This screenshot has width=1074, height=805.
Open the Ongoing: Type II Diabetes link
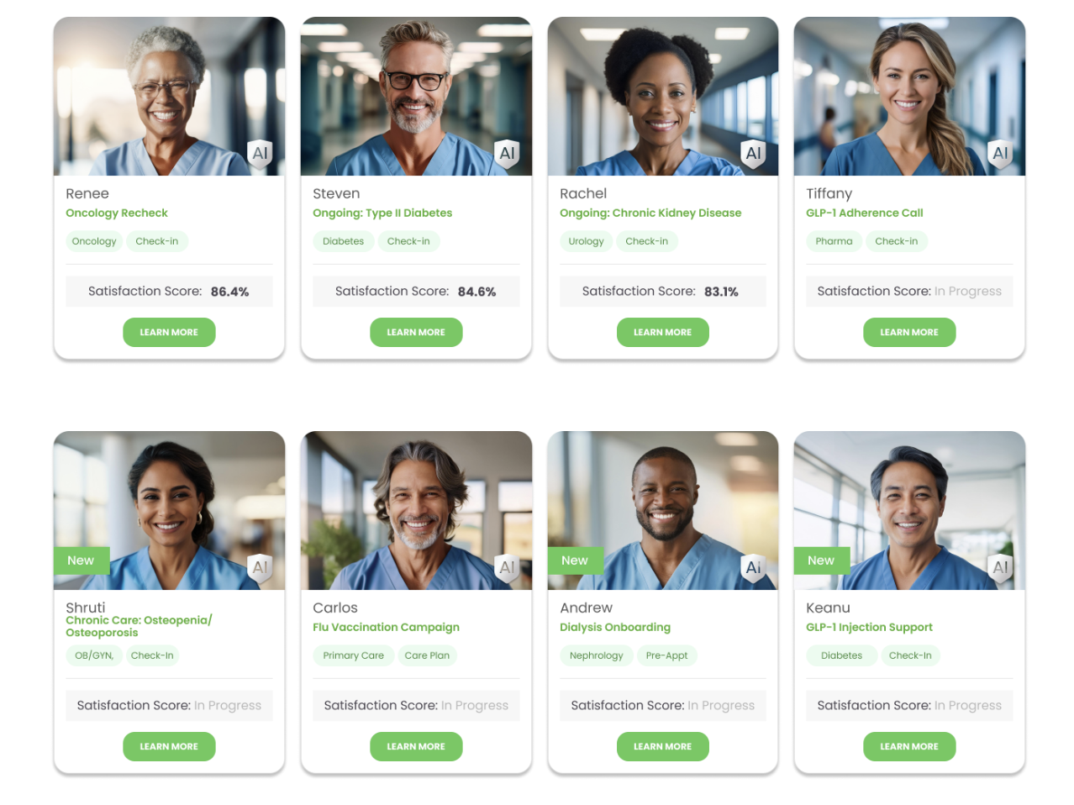point(382,213)
